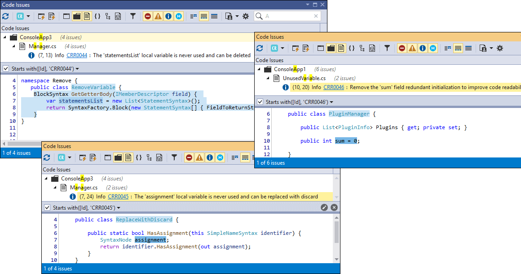521x274 pixels.
Task: Select the export/save results icon
Action: [229, 16]
